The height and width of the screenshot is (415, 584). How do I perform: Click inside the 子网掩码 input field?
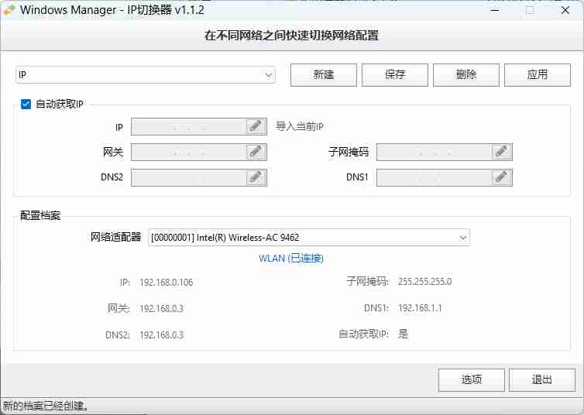click(x=434, y=152)
